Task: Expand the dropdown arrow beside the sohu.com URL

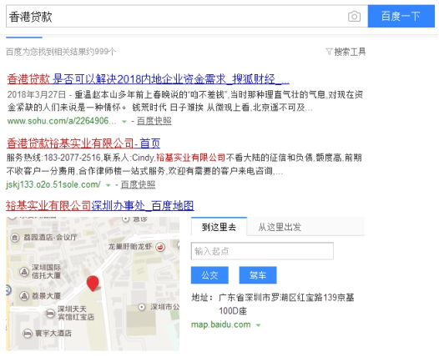Action: coord(124,122)
